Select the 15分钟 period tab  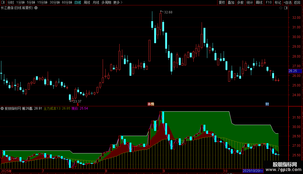pyautogui.click(x=42, y=2)
